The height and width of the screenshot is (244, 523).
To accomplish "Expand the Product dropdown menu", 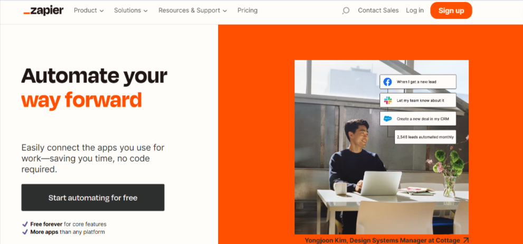I will click(88, 11).
